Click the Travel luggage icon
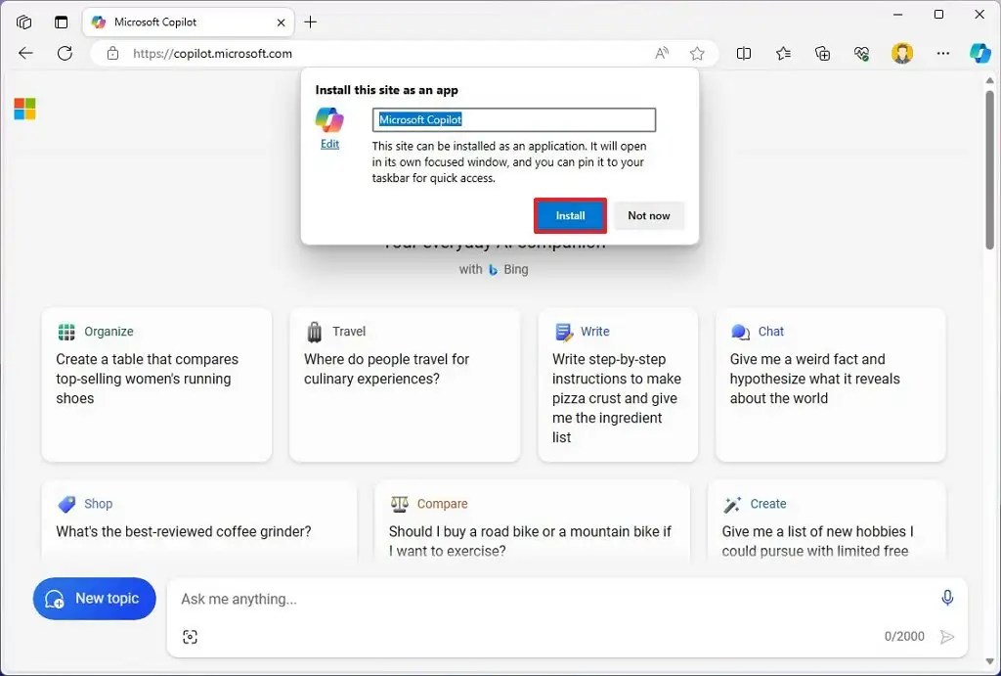This screenshot has width=1001, height=676. [x=315, y=332]
